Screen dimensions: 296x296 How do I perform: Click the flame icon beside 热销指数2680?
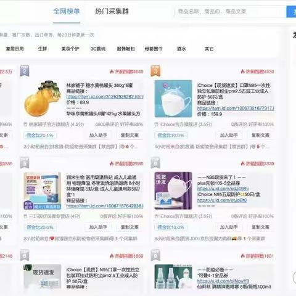(112, 163)
